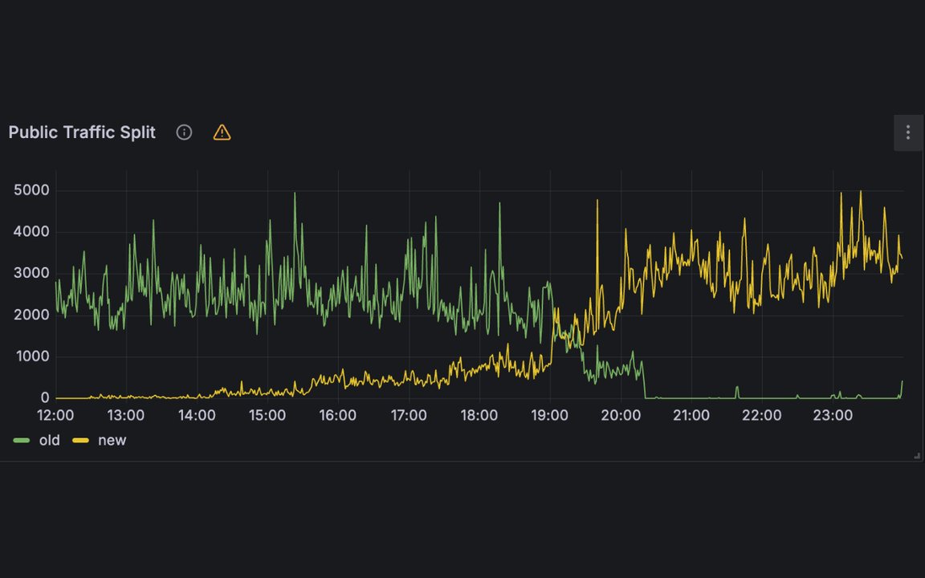The width and height of the screenshot is (925, 578).
Task: Click the panel info icon
Action: [x=184, y=132]
